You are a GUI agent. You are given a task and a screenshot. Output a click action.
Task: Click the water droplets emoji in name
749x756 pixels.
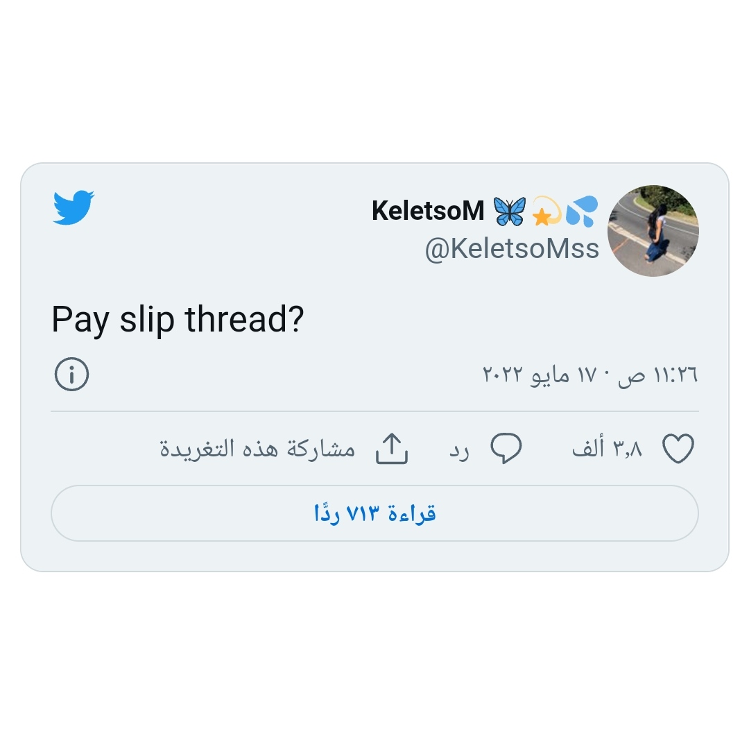582,211
